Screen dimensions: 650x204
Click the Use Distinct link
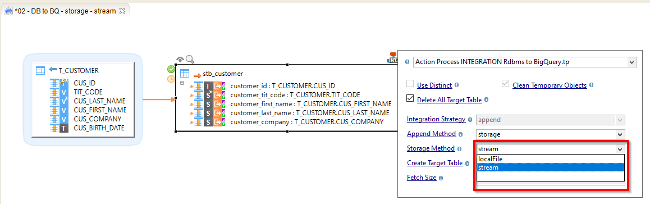434,85
